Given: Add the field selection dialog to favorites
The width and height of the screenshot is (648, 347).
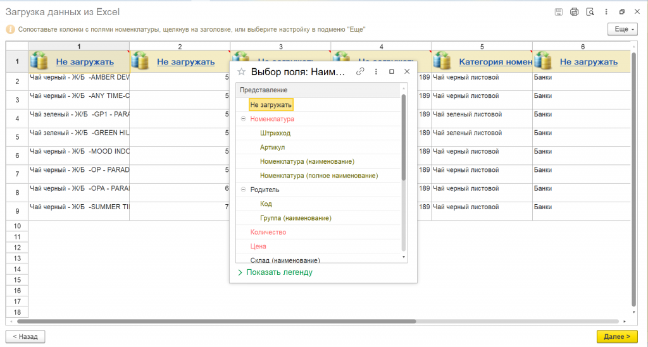Looking at the screenshot, I should click(x=241, y=72).
